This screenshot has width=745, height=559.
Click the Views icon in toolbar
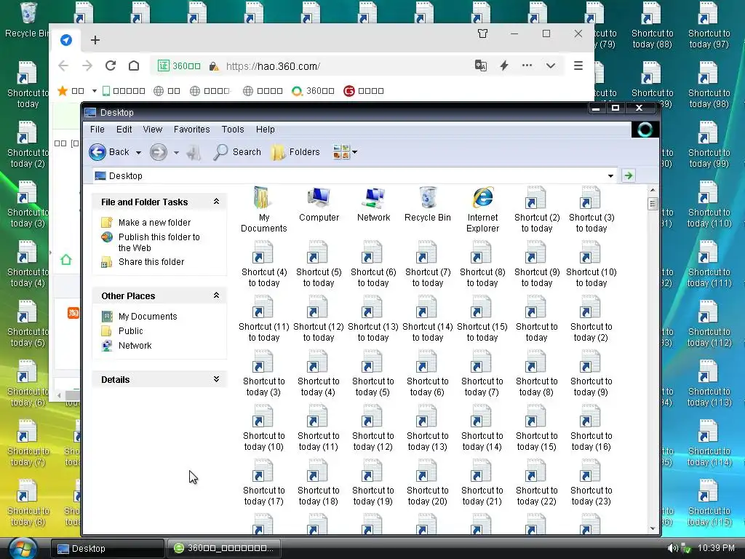pyautogui.click(x=341, y=152)
